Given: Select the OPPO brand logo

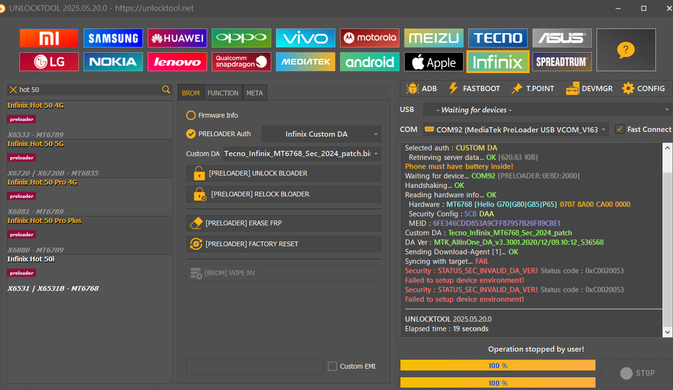Looking at the screenshot, I should [x=241, y=38].
